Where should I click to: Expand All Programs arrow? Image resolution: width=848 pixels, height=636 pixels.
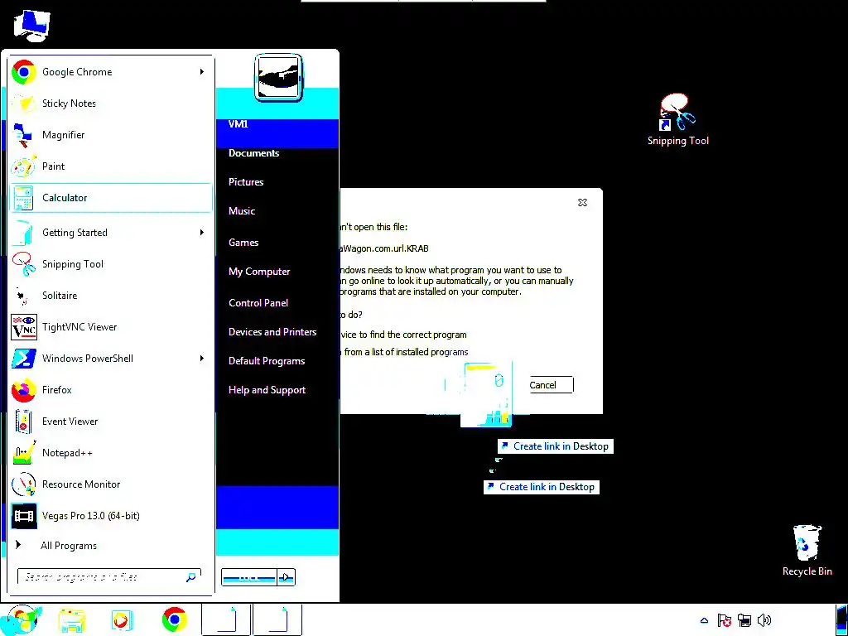(18, 545)
